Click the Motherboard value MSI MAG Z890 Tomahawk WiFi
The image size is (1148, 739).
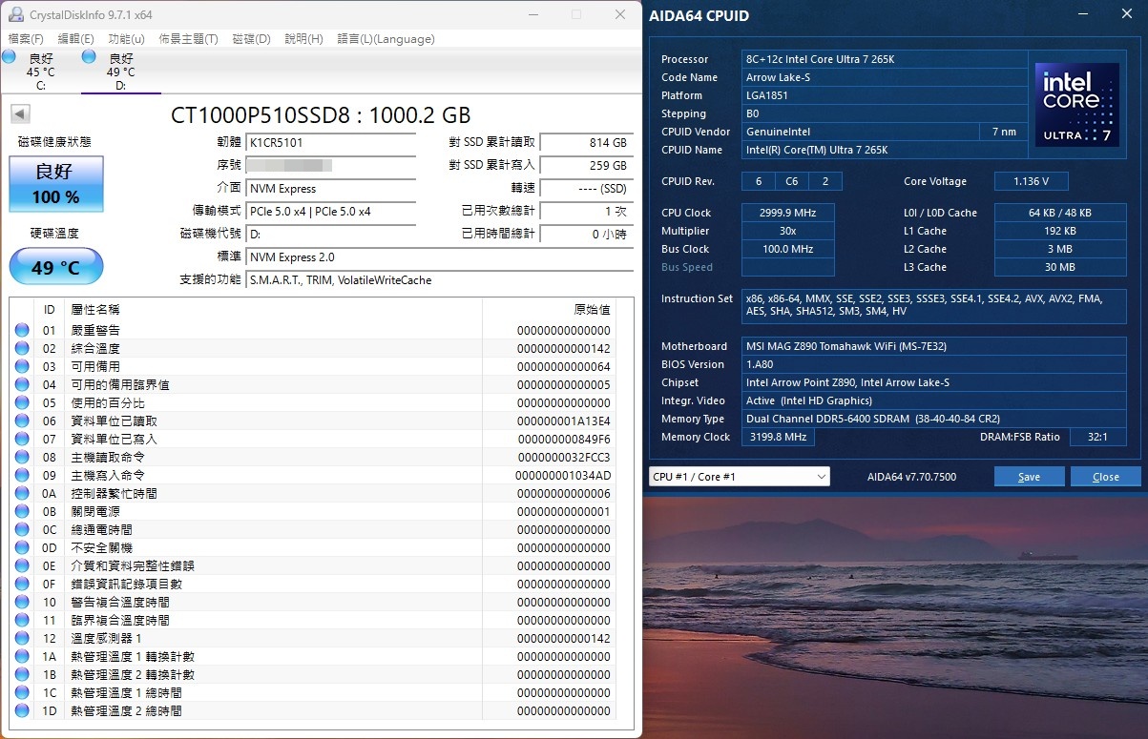click(x=934, y=346)
